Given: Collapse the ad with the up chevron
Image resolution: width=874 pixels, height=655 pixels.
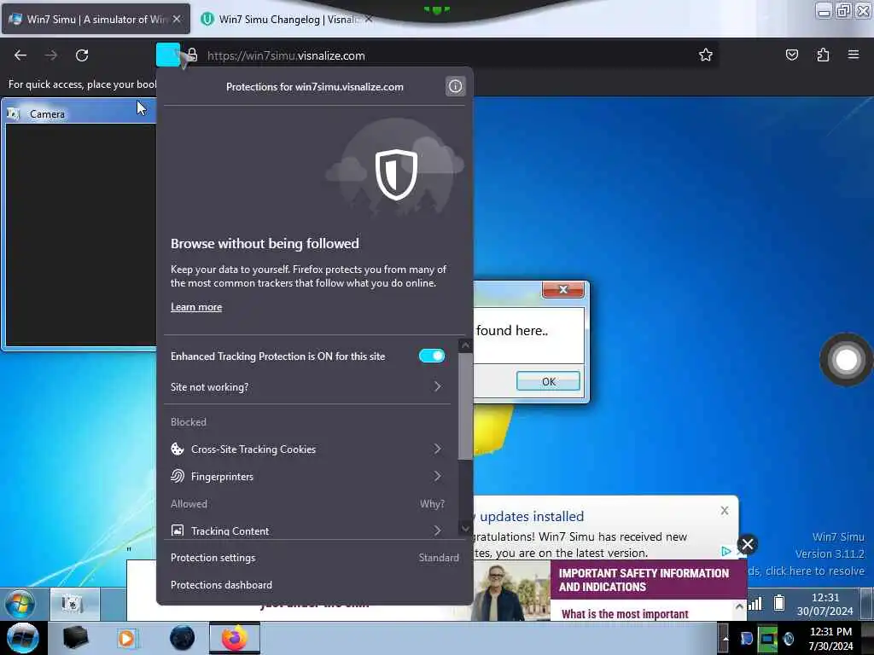Looking at the screenshot, I should 739,606.
